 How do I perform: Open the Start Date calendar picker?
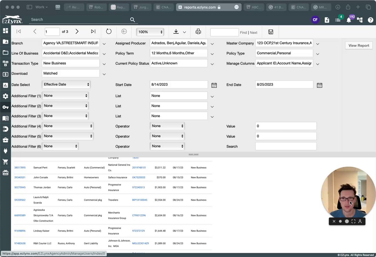pos(214,85)
